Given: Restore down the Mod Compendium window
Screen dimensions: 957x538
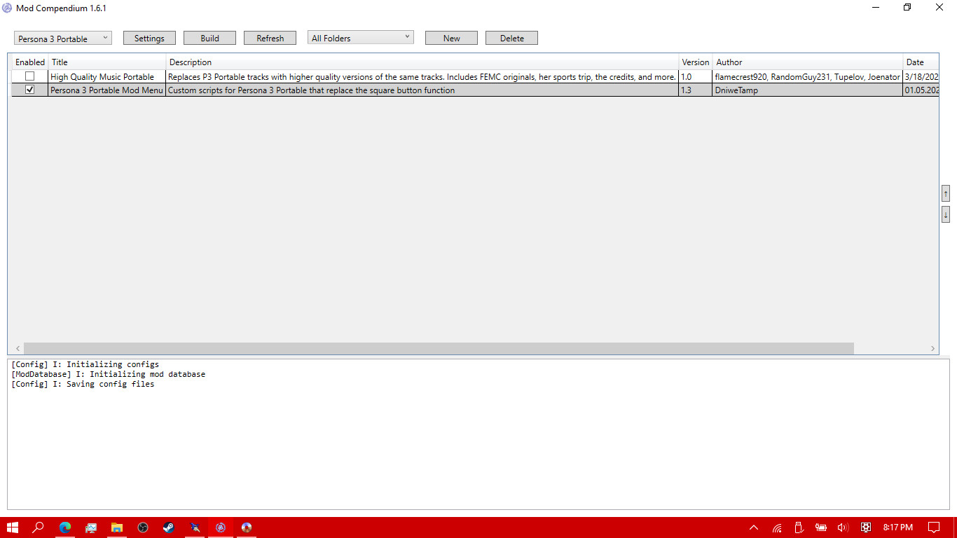Looking at the screenshot, I should coord(907,8).
